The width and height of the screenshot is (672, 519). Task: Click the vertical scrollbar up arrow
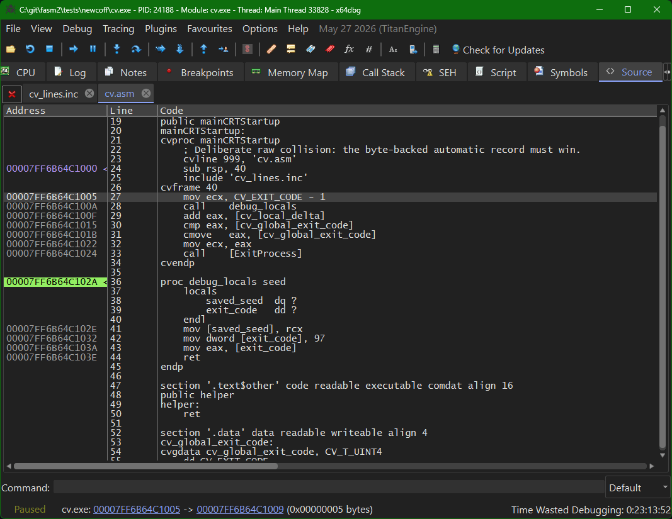click(x=663, y=110)
